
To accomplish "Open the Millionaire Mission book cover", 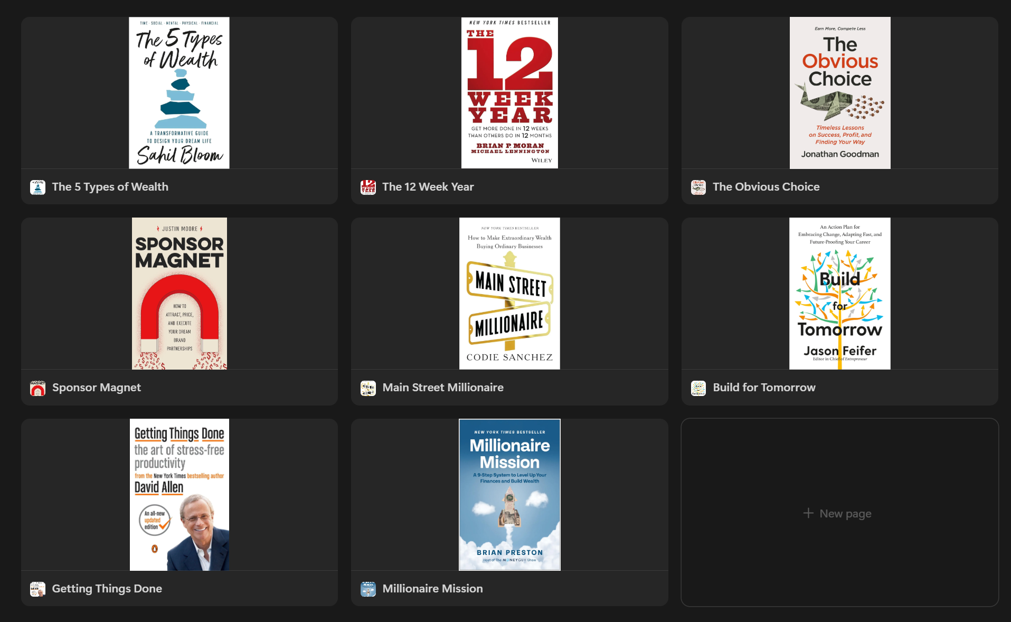I will click(509, 495).
